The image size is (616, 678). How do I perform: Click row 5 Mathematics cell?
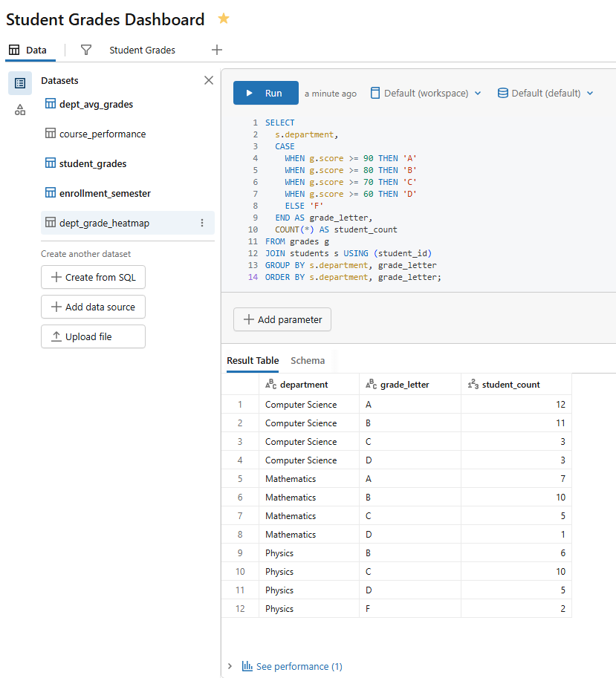pos(309,479)
